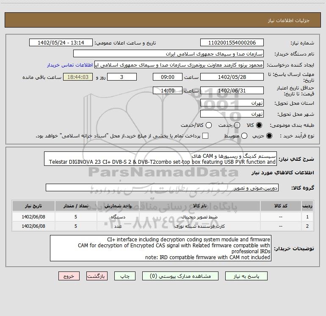Select the جزیی purchase type radio

click(x=269, y=136)
